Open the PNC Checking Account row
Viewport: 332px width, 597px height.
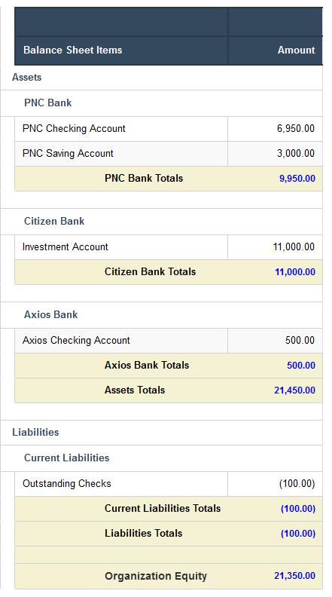click(x=169, y=129)
